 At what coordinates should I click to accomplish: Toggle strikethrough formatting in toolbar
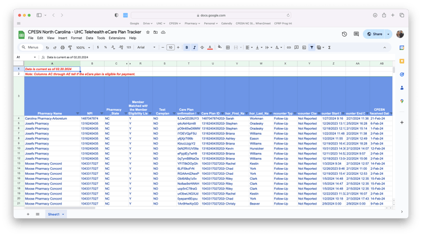tap(202, 48)
